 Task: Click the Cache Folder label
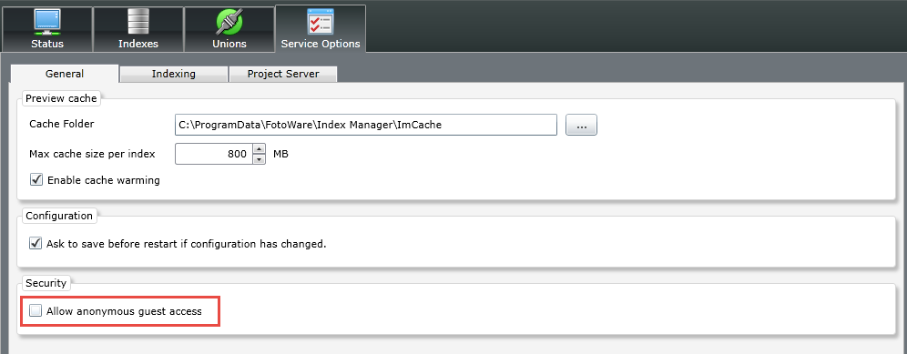[x=61, y=124]
